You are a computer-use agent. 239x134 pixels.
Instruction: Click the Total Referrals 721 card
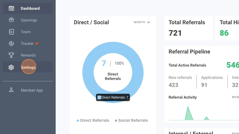188,28
